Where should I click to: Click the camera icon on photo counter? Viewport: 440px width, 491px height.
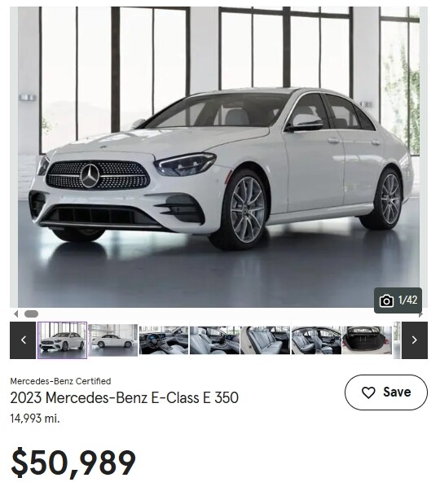click(x=386, y=301)
